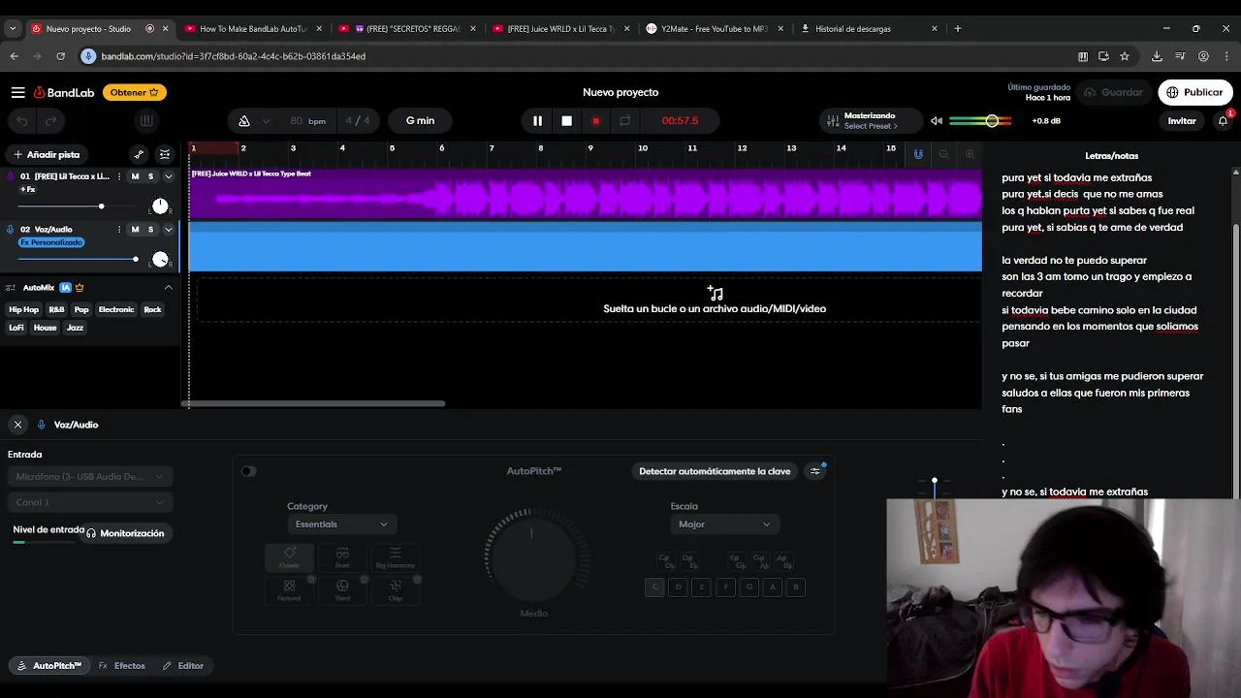
Task: Toggle the metronome
Action: [244, 121]
